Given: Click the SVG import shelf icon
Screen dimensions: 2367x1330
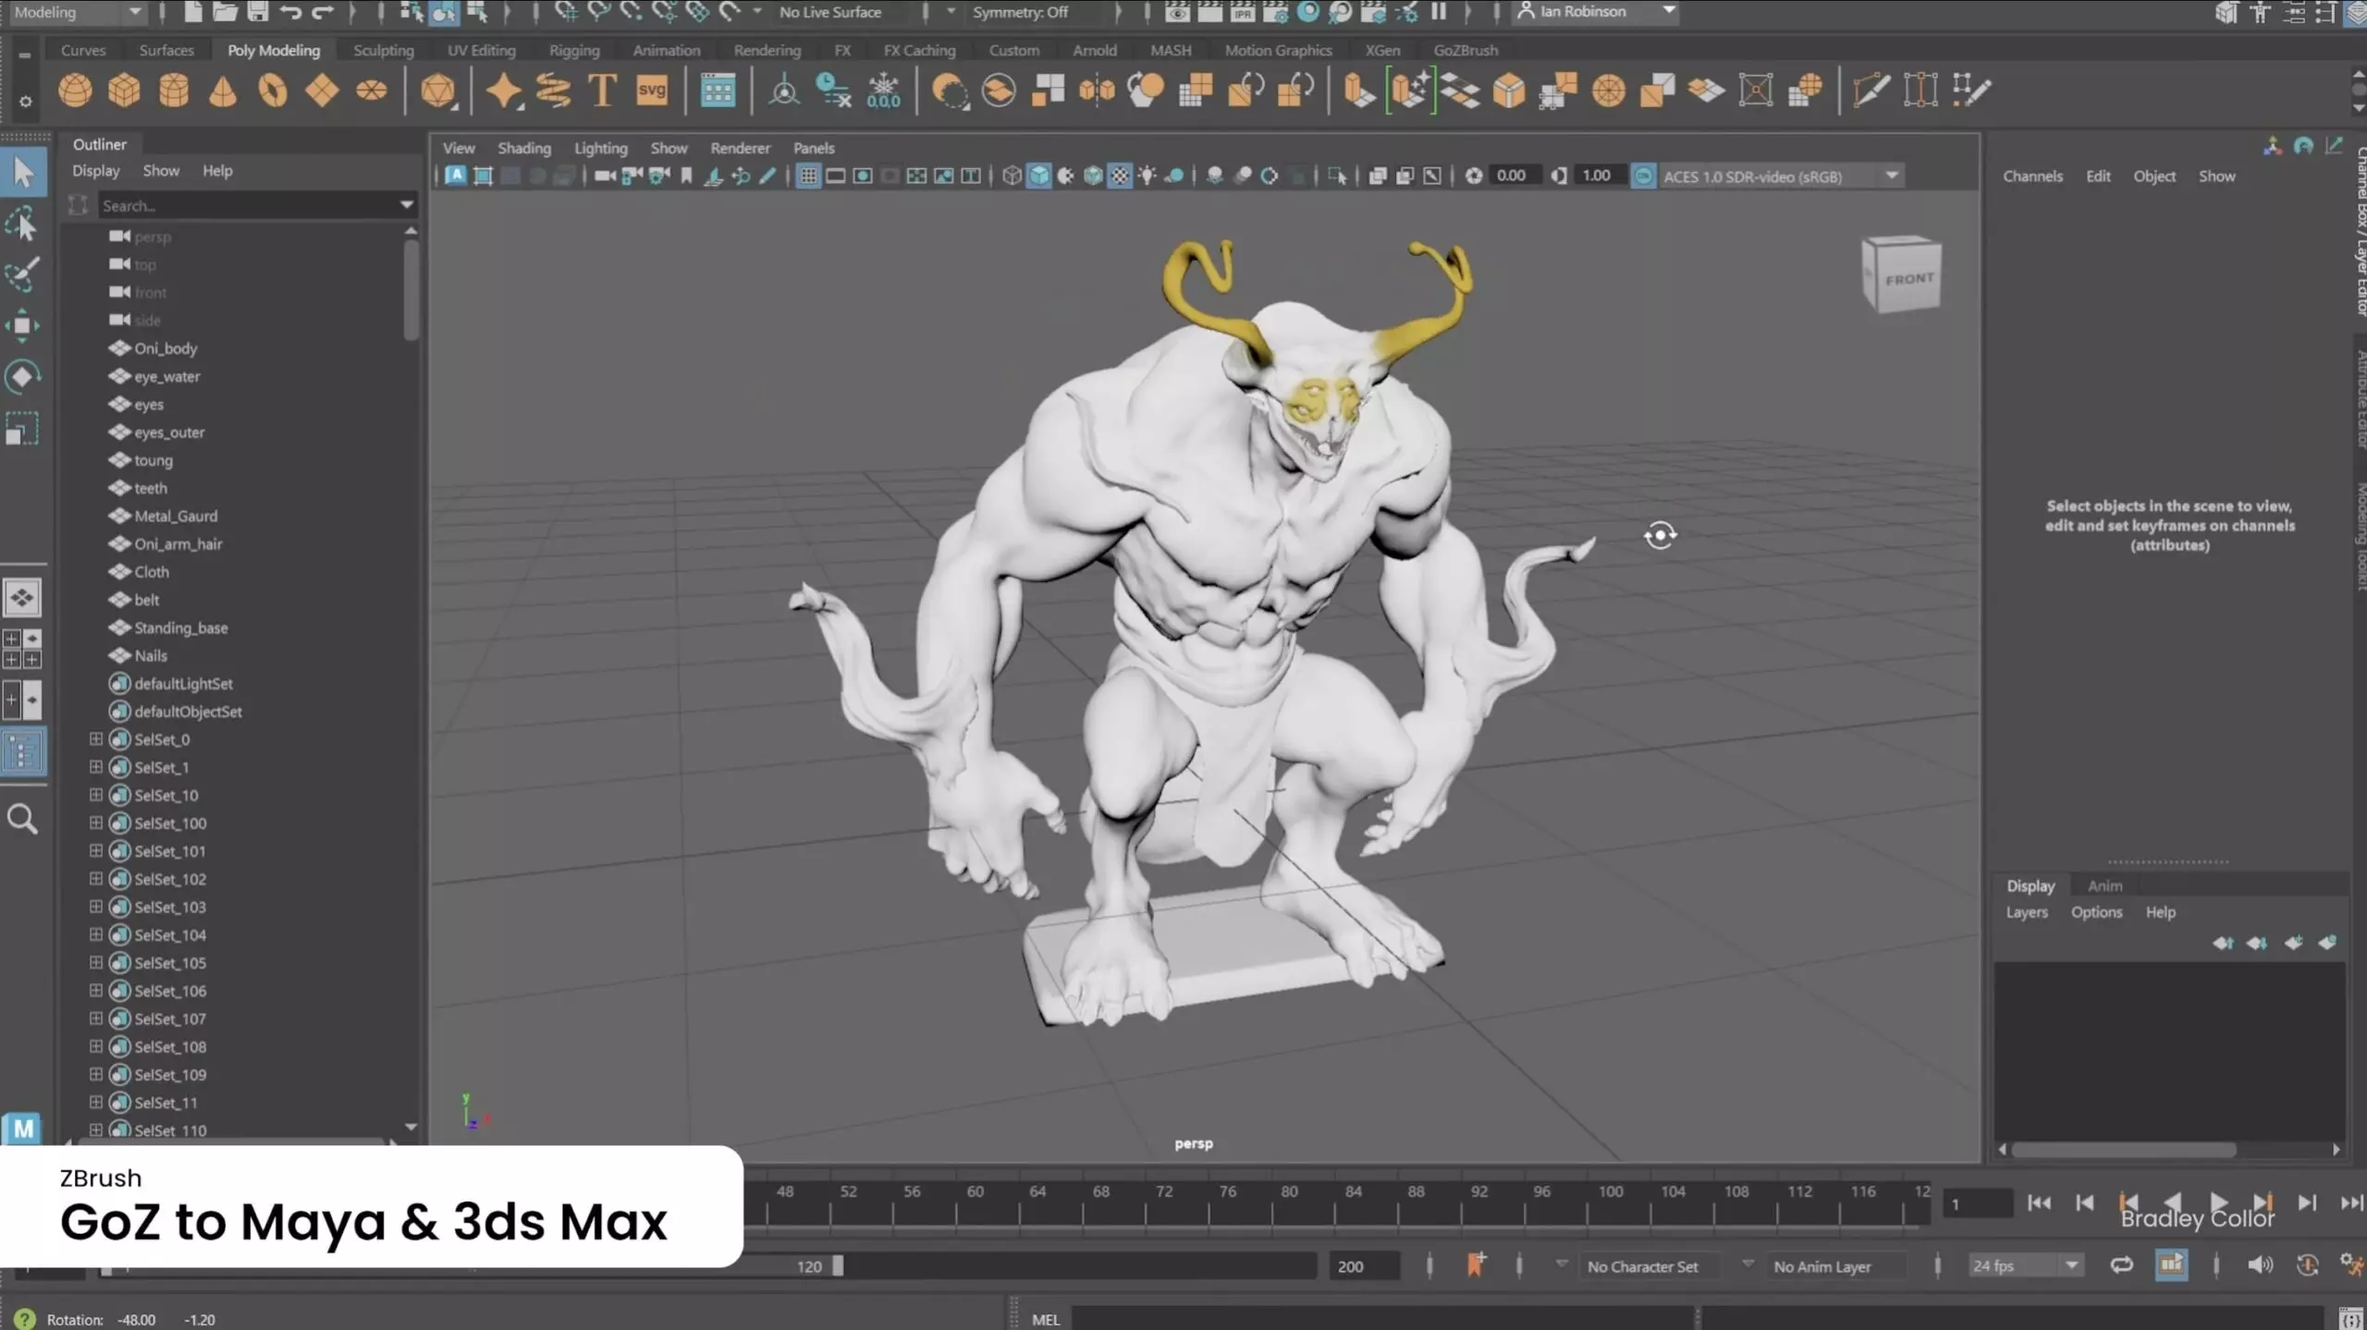Looking at the screenshot, I should 652,91.
